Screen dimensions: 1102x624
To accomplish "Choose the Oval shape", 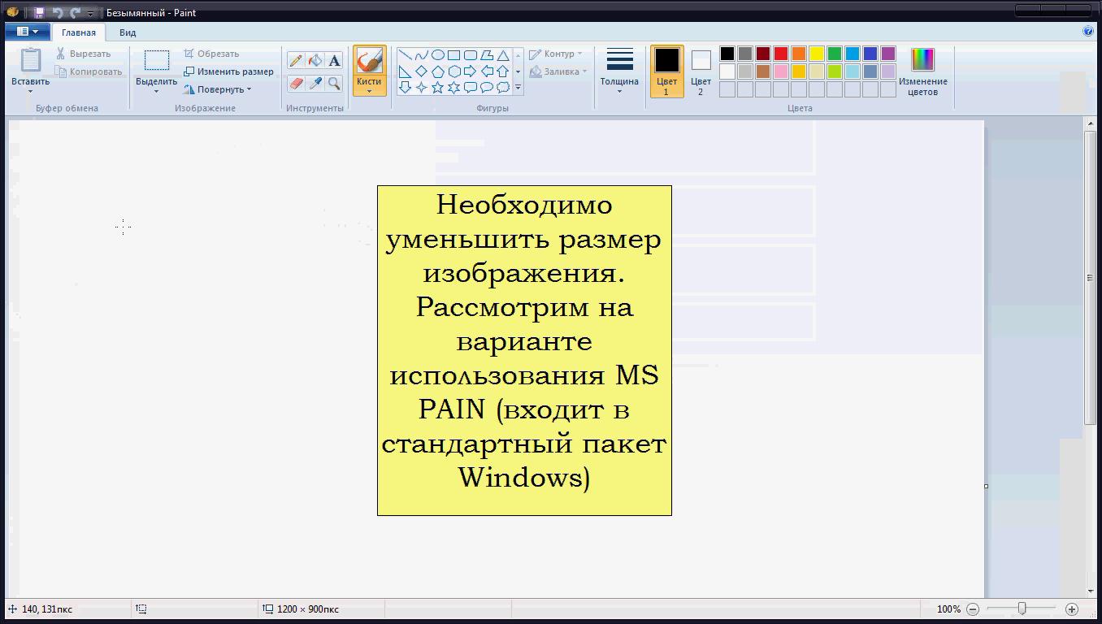I will (437, 55).
